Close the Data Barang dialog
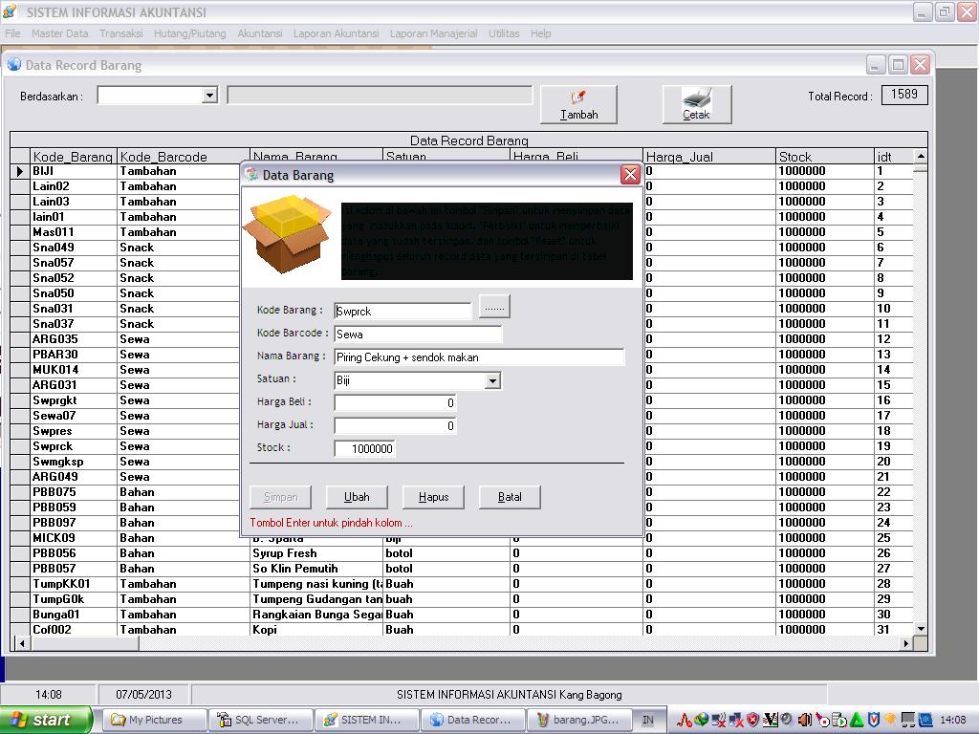 [630, 175]
